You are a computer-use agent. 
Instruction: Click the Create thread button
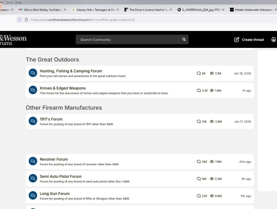[x=252, y=40]
